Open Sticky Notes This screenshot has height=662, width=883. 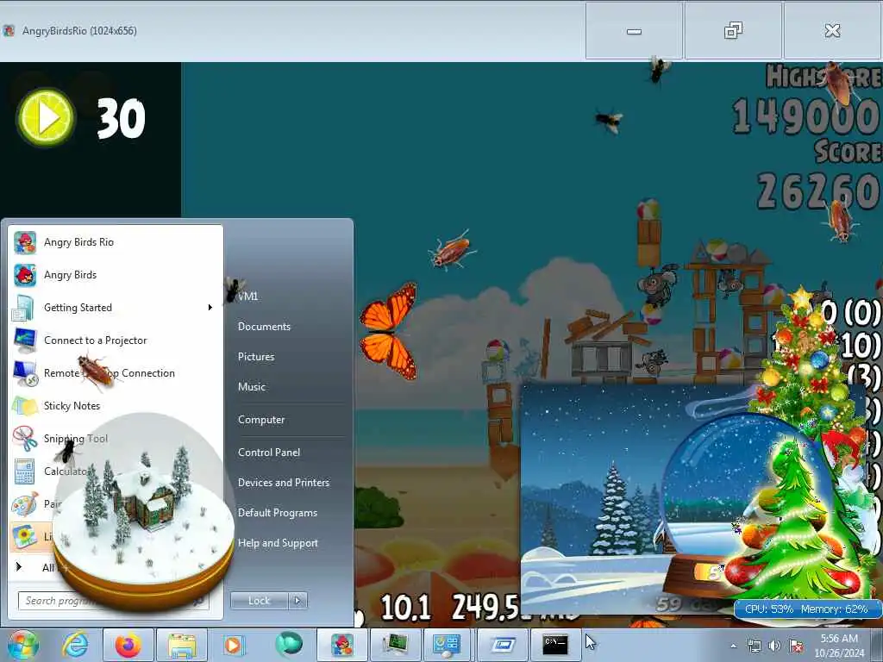[116, 406]
